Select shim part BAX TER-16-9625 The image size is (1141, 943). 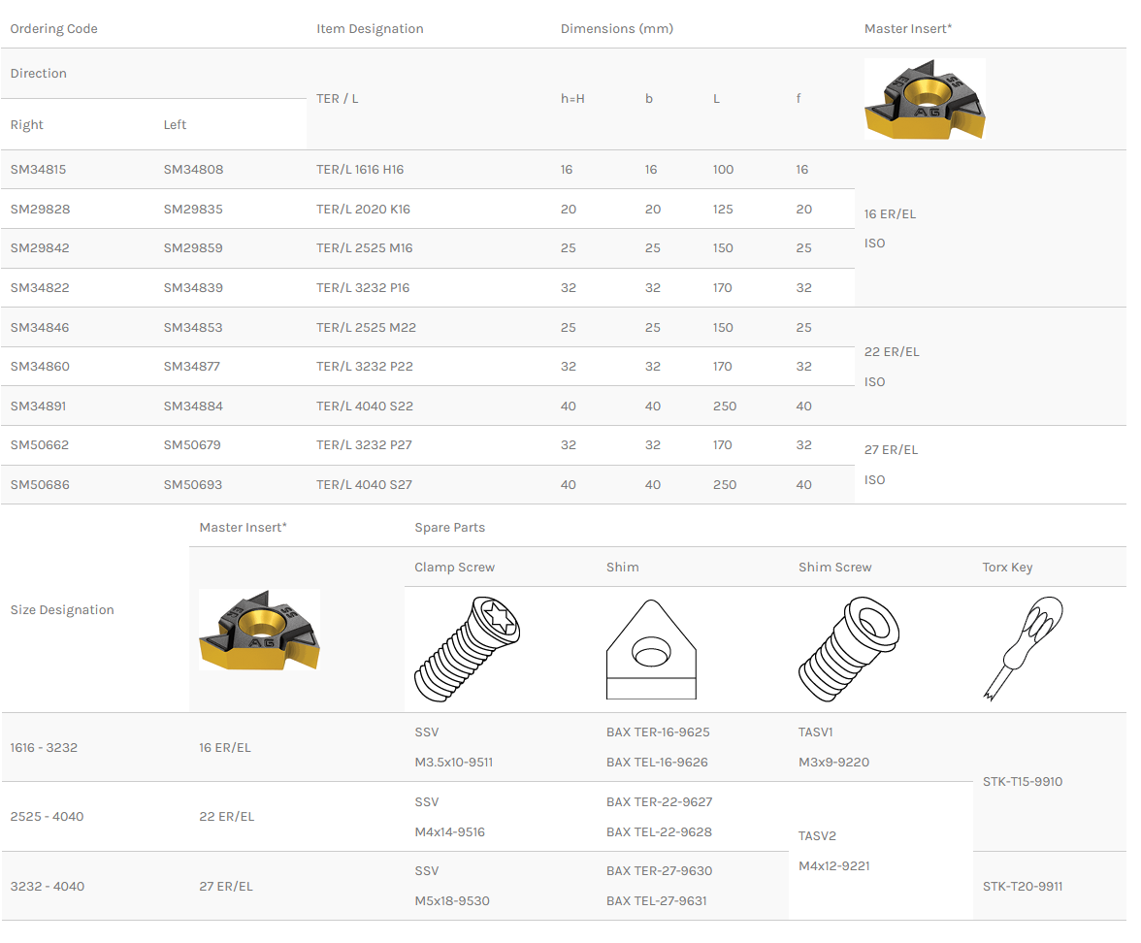click(x=658, y=732)
